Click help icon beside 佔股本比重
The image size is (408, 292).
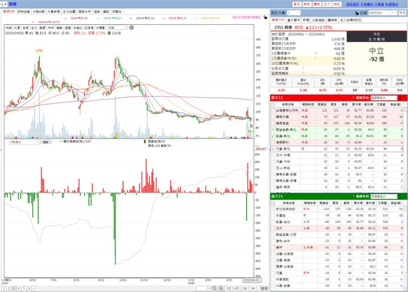pos(303,68)
